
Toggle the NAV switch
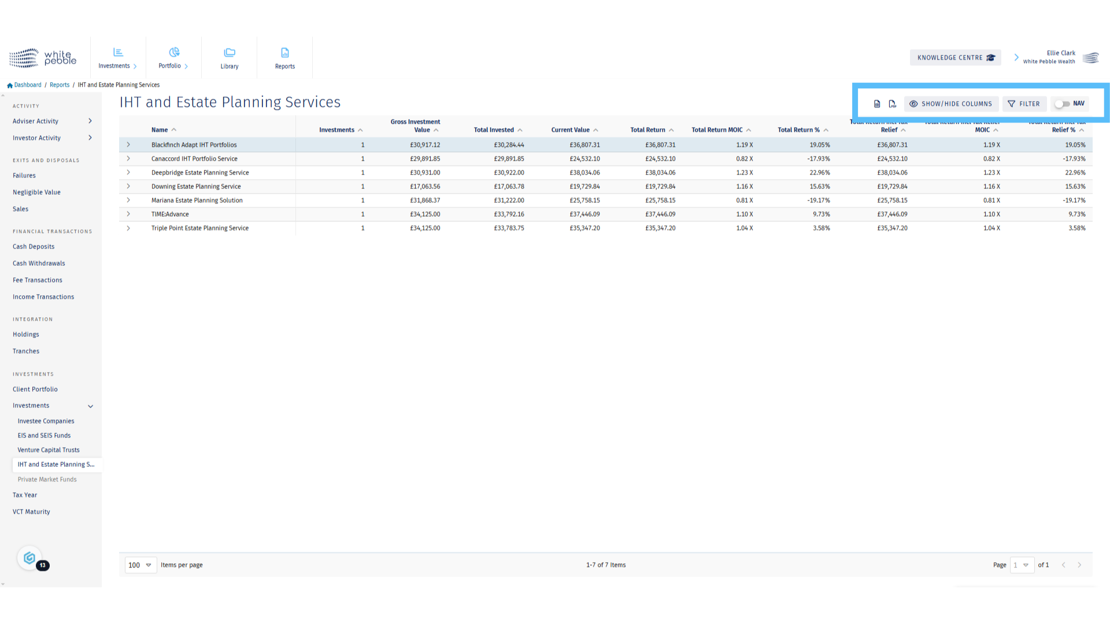1062,104
